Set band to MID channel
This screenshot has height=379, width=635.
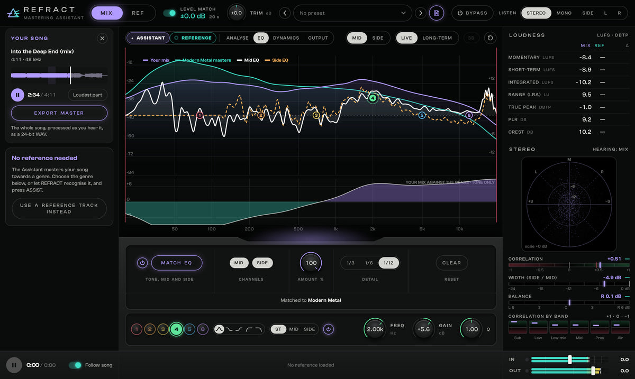click(294, 329)
